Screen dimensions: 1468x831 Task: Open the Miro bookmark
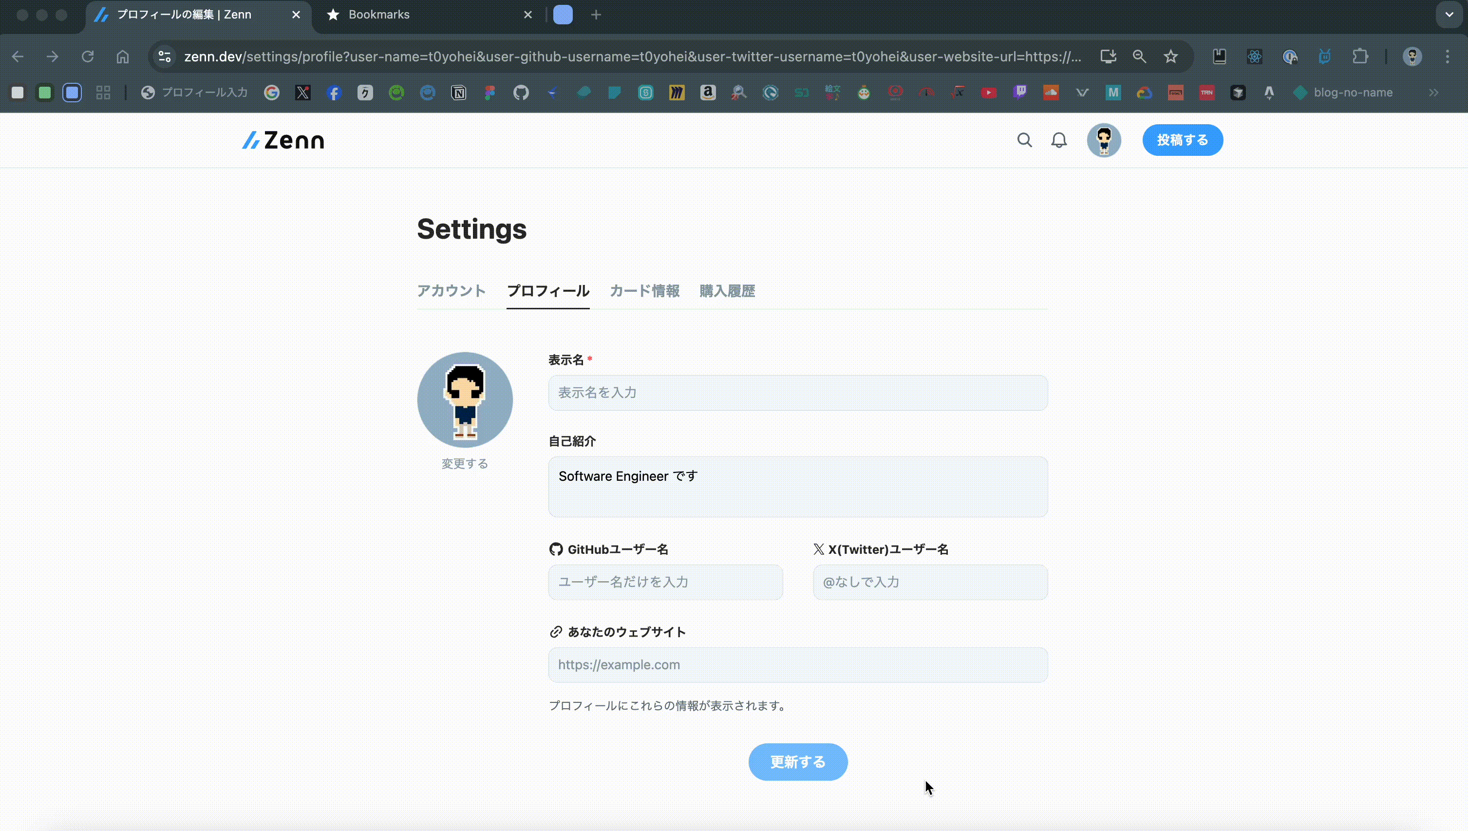(677, 93)
